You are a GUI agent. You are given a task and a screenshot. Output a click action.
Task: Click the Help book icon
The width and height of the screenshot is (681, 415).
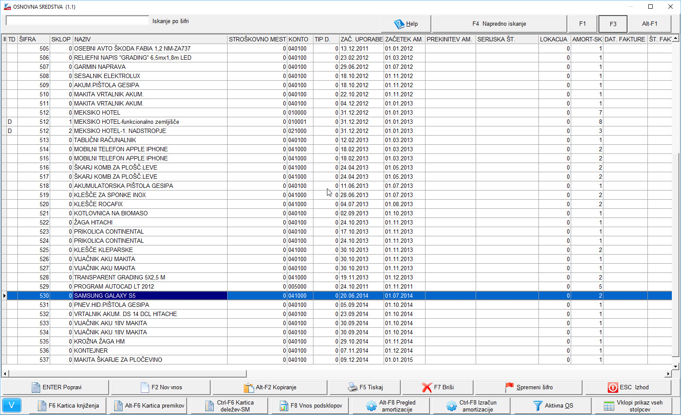click(x=399, y=24)
